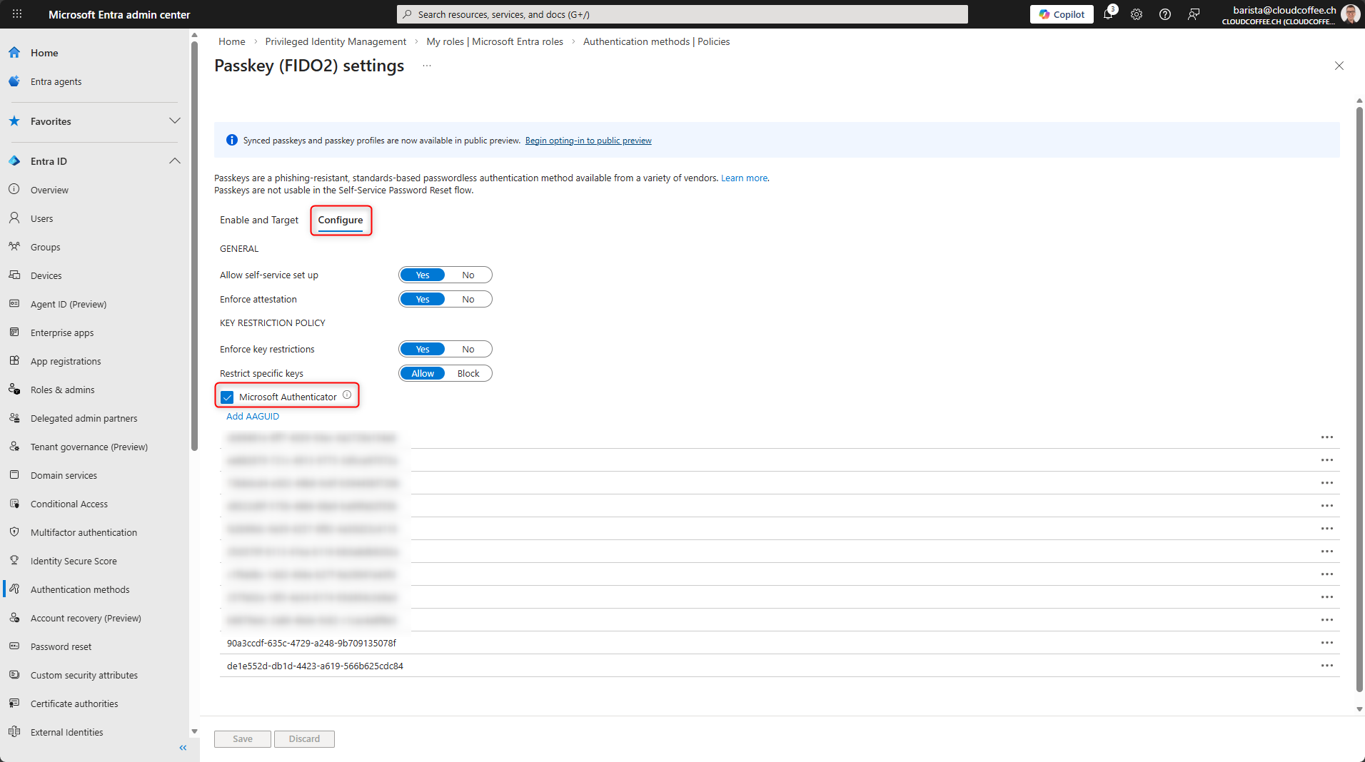Uncheck the Microsoft Authenticator checkbox
The width and height of the screenshot is (1365, 762).
tap(228, 397)
